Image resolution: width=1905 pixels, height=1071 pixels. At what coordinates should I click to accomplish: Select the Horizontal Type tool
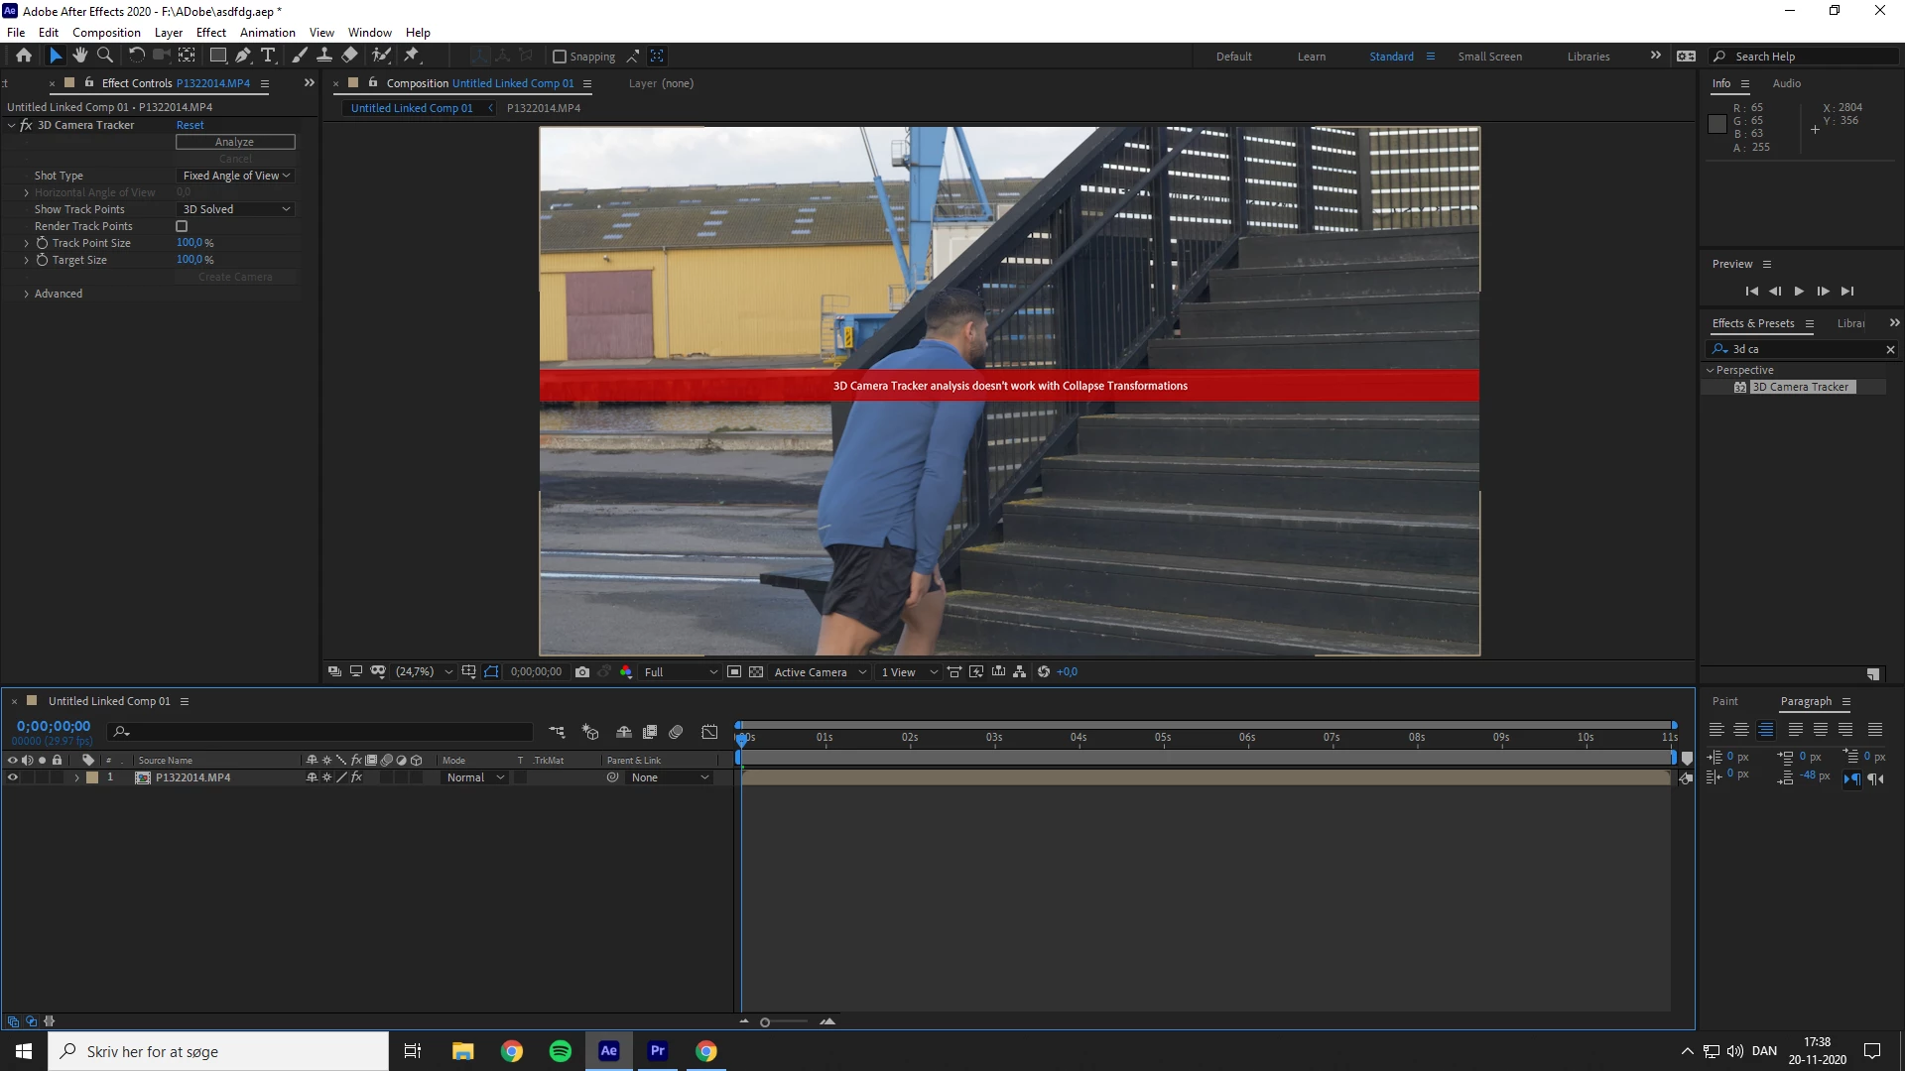[x=268, y=56]
